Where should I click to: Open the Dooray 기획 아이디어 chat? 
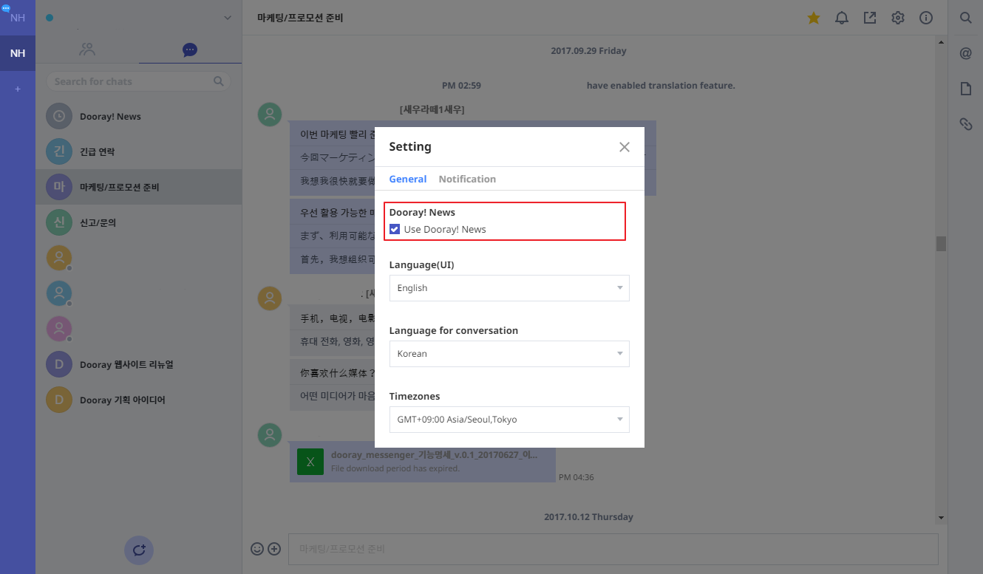(138, 400)
